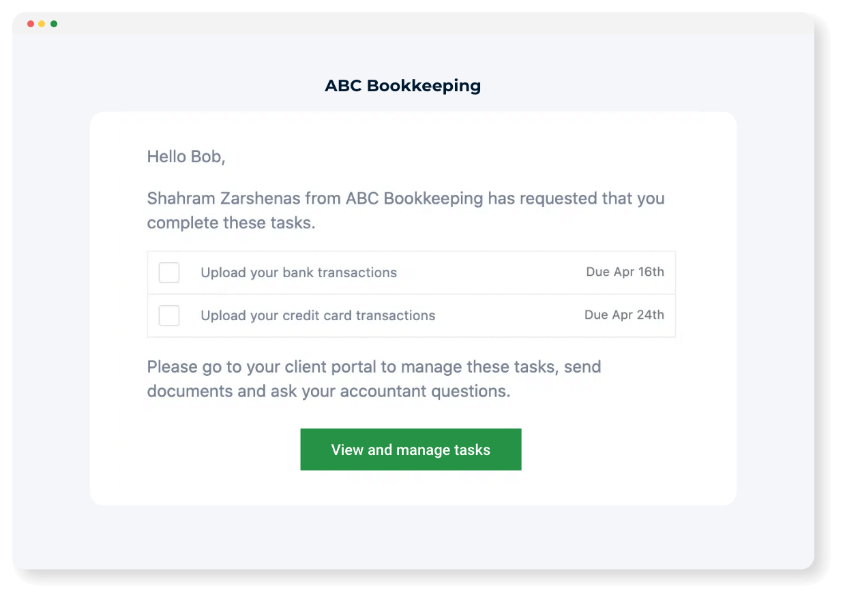Click the Due Apr 24th date label
The image size is (843, 598).
coord(624,315)
